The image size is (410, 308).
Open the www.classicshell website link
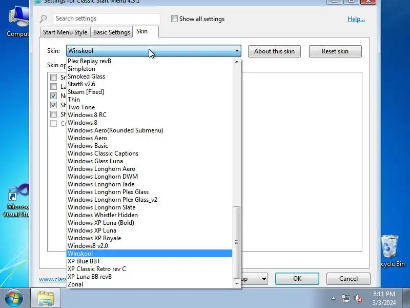point(53,279)
